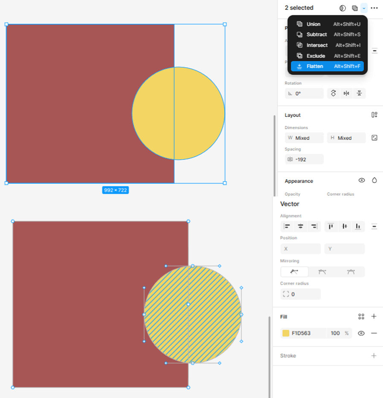Screen dimensions: 383x398
Task: Click the auto layout icon in Layout
Action: pyautogui.click(x=374, y=115)
